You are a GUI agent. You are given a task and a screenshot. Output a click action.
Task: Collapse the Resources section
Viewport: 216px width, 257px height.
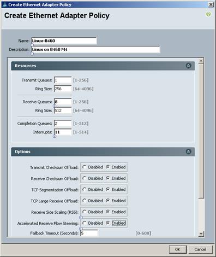click(x=188, y=66)
